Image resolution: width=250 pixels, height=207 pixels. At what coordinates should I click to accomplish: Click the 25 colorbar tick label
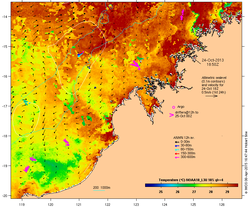pyautogui.click(x=161, y=192)
